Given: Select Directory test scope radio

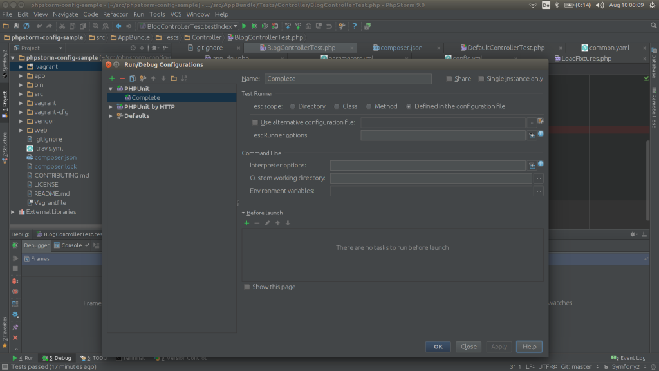Looking at the screenshot, I should 293,106.
